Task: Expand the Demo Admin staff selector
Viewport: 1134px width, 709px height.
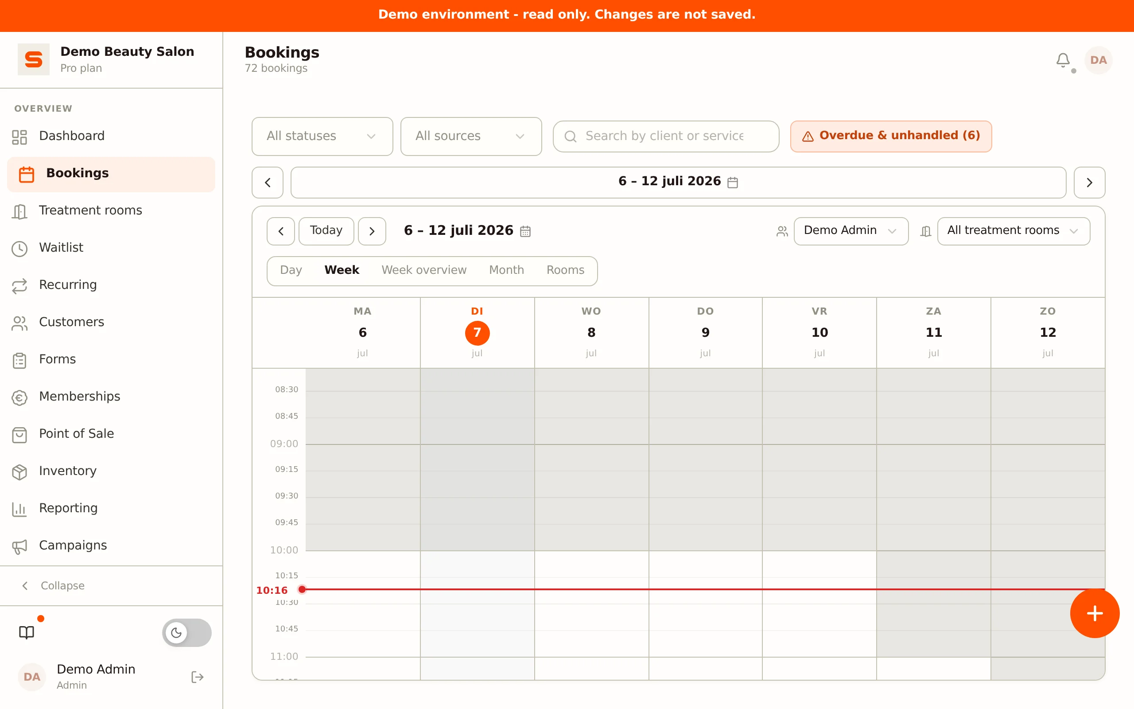Action: click(x=850, y=231)
